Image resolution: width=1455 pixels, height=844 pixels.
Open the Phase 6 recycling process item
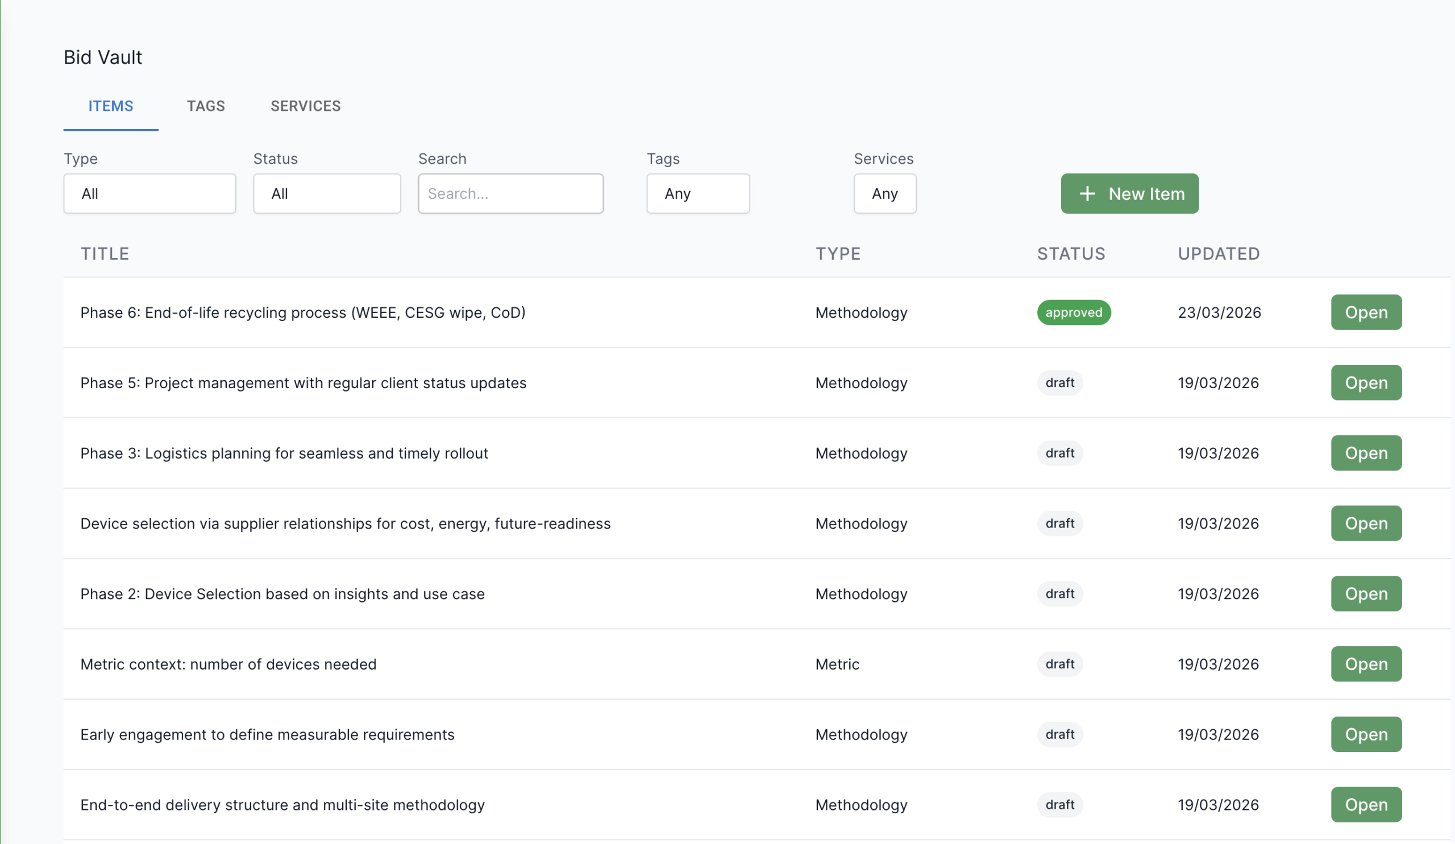1366,313
